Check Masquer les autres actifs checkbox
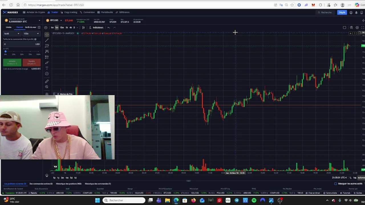The width and height of the screenshot is (365, 205). (x=336, y=184)
